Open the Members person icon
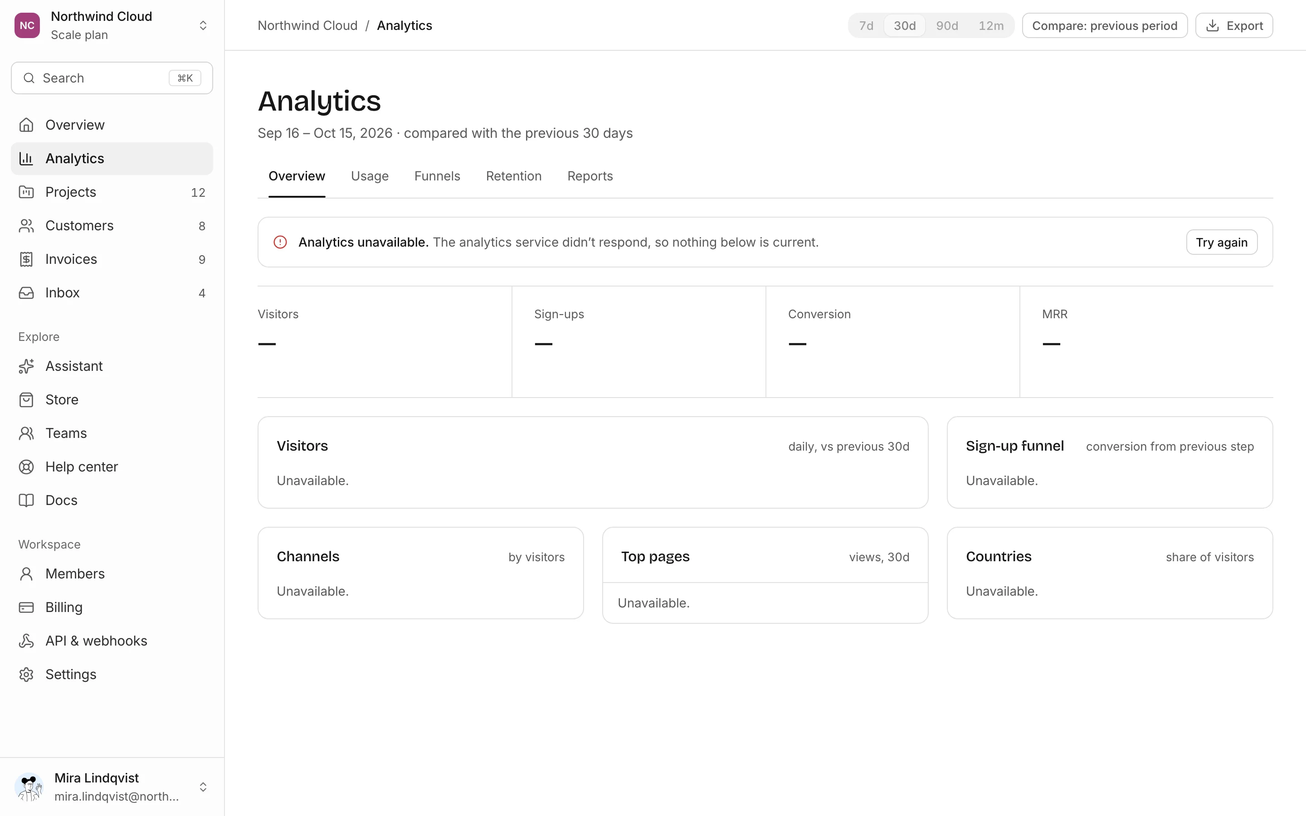This screenshot has height=816, width=1306. pyautogui.click(x=26, y=573)
